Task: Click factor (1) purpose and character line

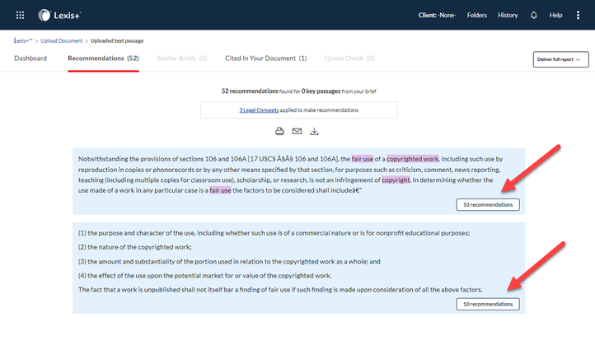Action: tap(274, 233)
